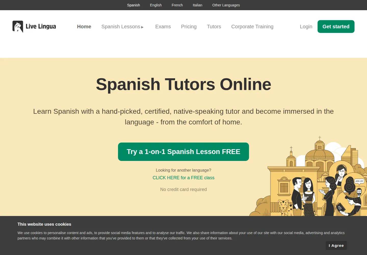Open Corporate Training
This screenshot has width=367, height=255.
point(252,27)
